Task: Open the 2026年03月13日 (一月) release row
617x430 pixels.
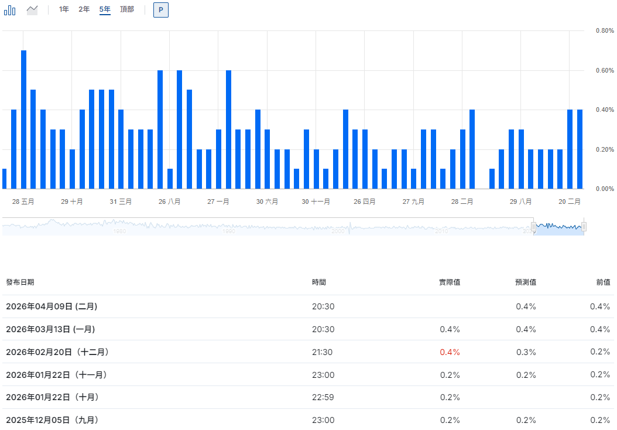Action: pyautogui.click(x=52, y=329)
